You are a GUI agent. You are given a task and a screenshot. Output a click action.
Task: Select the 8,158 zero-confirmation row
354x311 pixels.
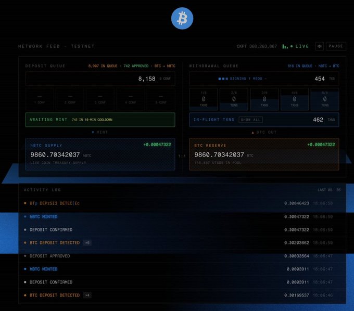pyautogui.click(x=100, y=79)
